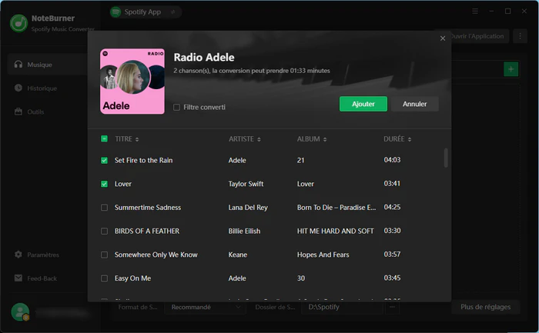Click the Hopes And Fears album cell
Image resolution: width=539 pixels, height=333 pixels.
[x=323, y=255]
